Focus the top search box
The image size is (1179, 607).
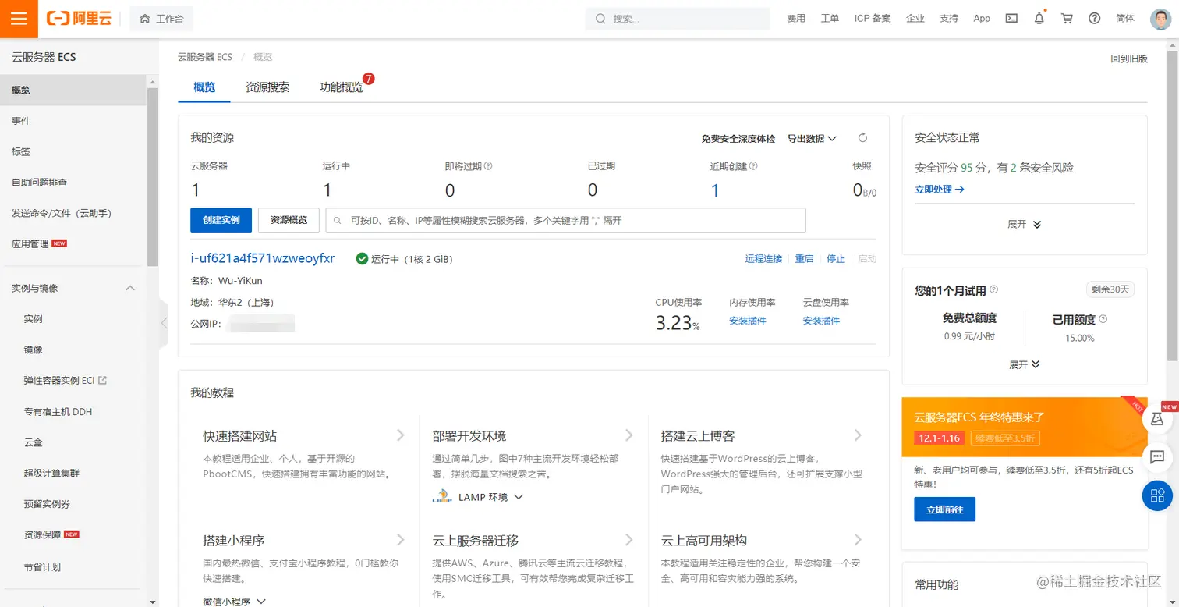[x=678, y=19]
